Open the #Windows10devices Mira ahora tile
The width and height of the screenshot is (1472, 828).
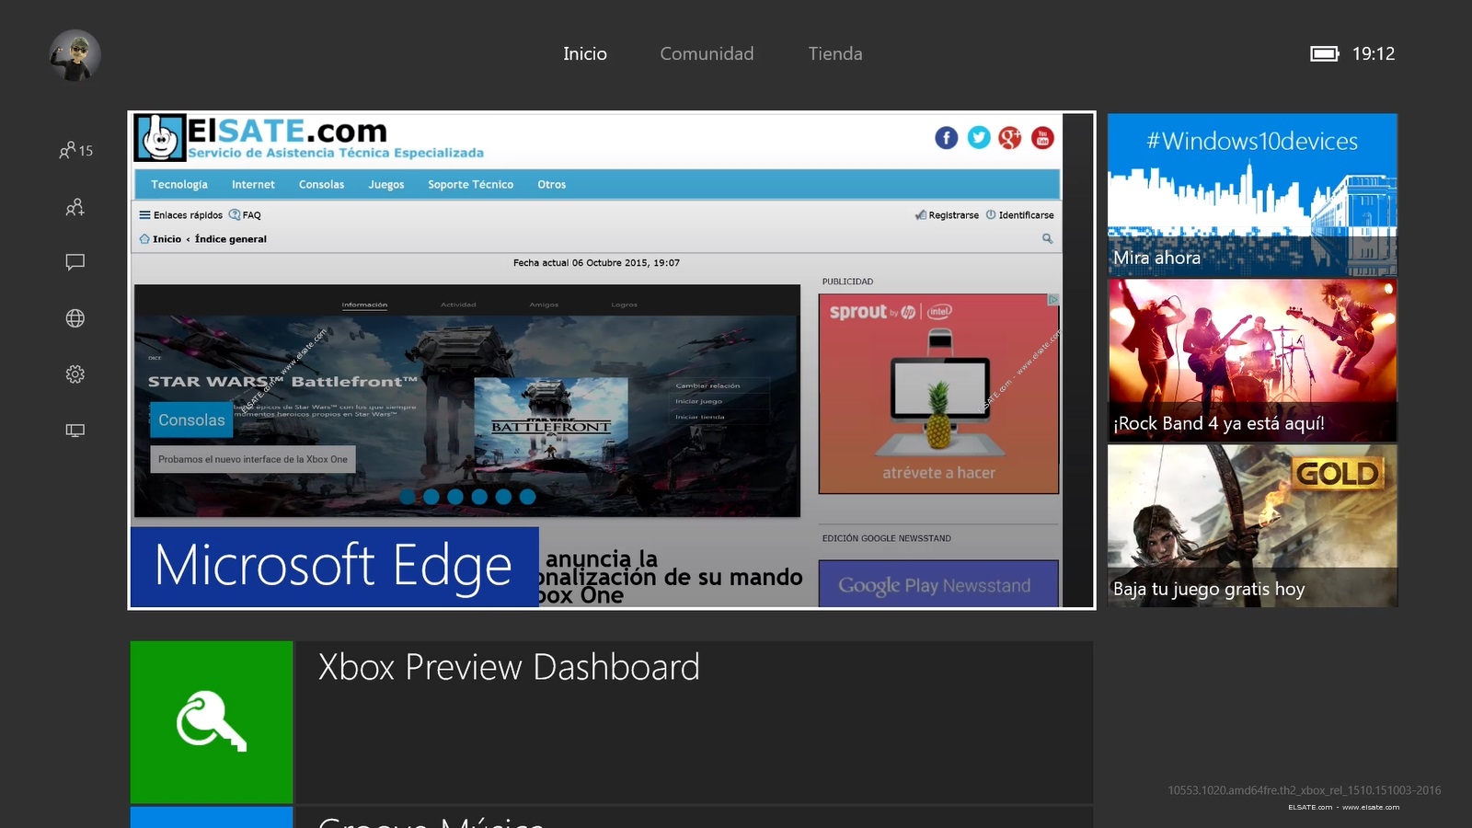coord(1252,195)
